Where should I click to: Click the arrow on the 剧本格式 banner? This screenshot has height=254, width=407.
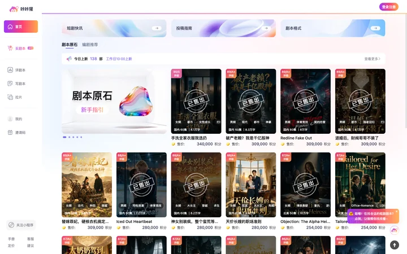pyautogui.click(x=375, y=28)
